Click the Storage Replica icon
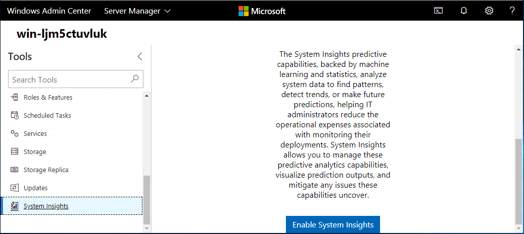 (15, 170)
